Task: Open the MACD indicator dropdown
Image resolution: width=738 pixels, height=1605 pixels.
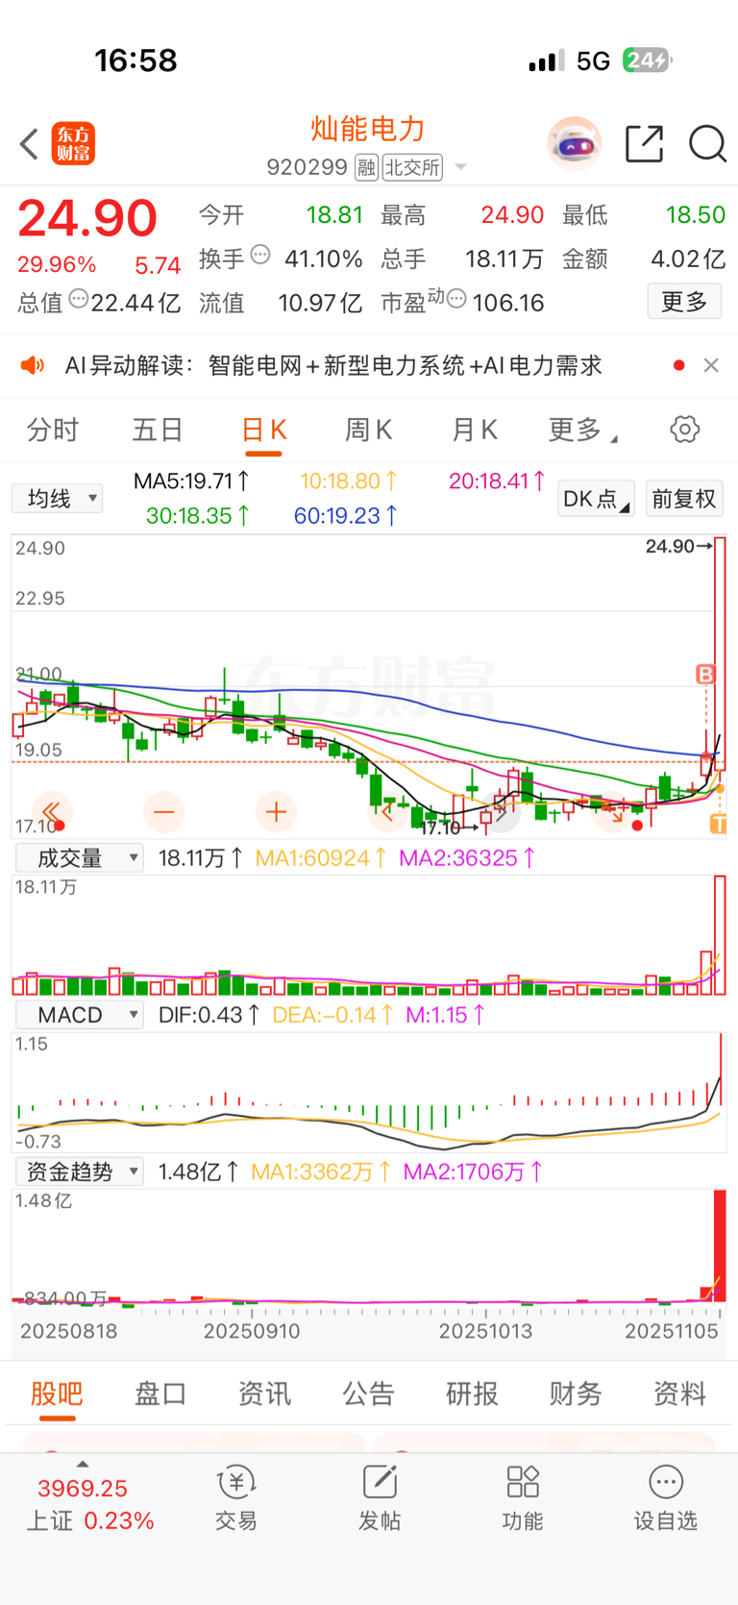Action: 79,1015
